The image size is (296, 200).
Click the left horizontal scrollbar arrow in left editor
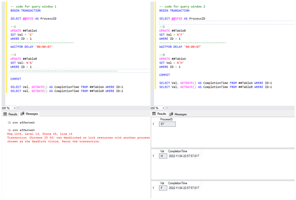click(x=19, y=108)
